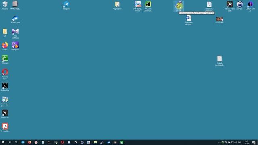Select the highlighted PuTTY desktop shortcut
Image resolution: width=258 pixels, height=145 pixels.
click(179, 6)
